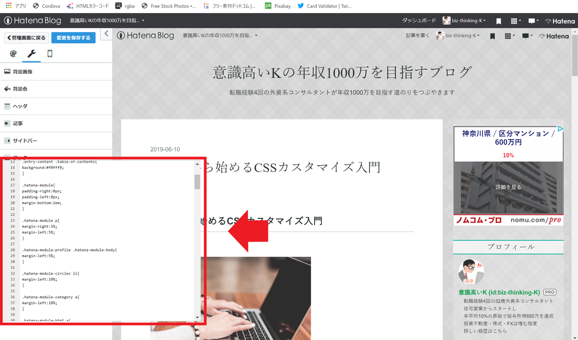The image size is (578, 340).
Task: Open the Hatena apps grid menu
Action: 515,21
